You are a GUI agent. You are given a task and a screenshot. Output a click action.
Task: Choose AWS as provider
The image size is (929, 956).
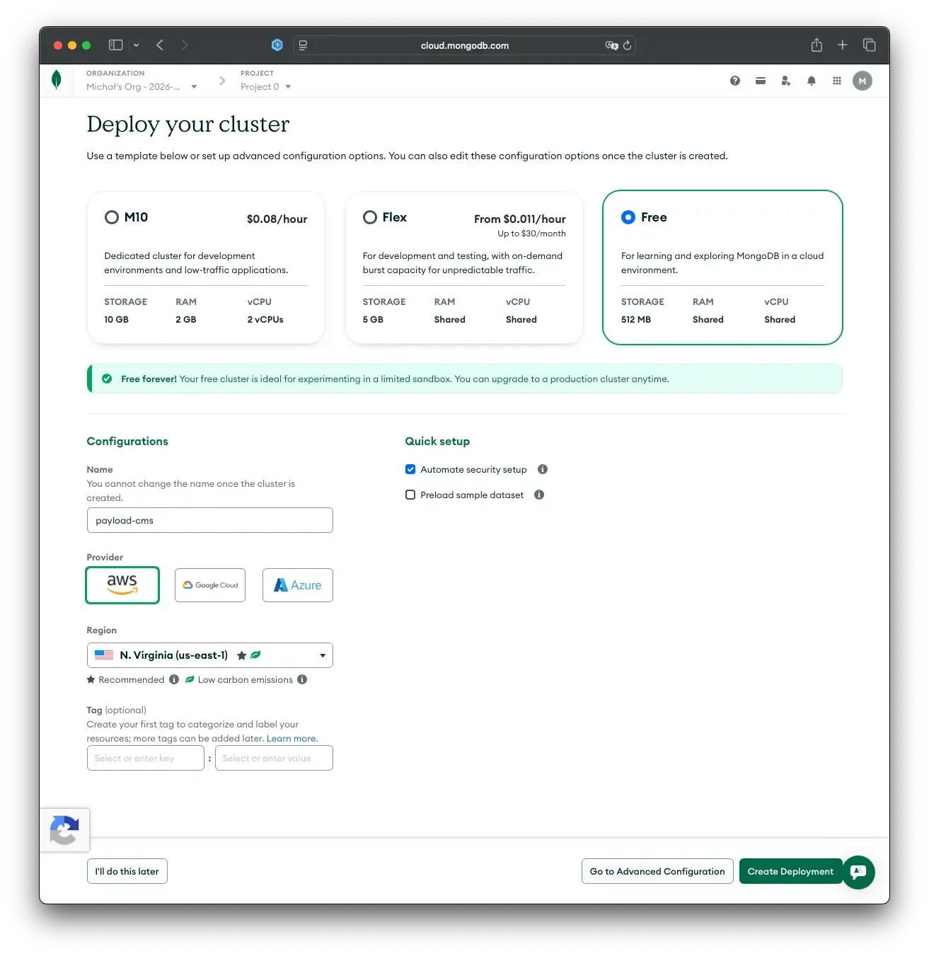point(122,585)
